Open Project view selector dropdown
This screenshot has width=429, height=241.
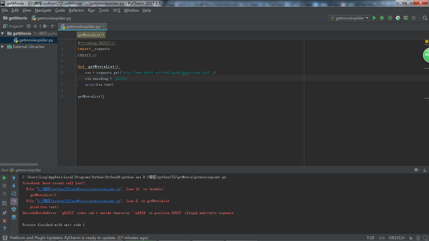click(x=13, y=26)
